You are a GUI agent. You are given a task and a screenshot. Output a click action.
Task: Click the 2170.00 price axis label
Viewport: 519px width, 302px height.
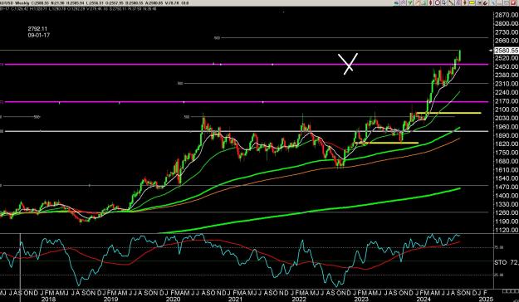coord(507,101)
